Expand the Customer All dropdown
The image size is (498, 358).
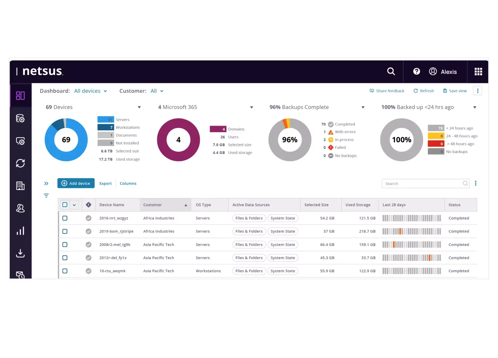(157, 91)
